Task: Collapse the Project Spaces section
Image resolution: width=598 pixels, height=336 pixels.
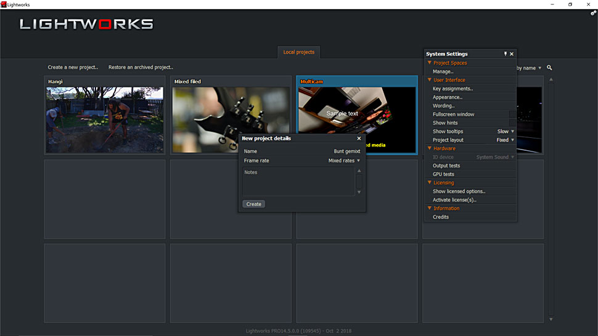Action: 430,63
